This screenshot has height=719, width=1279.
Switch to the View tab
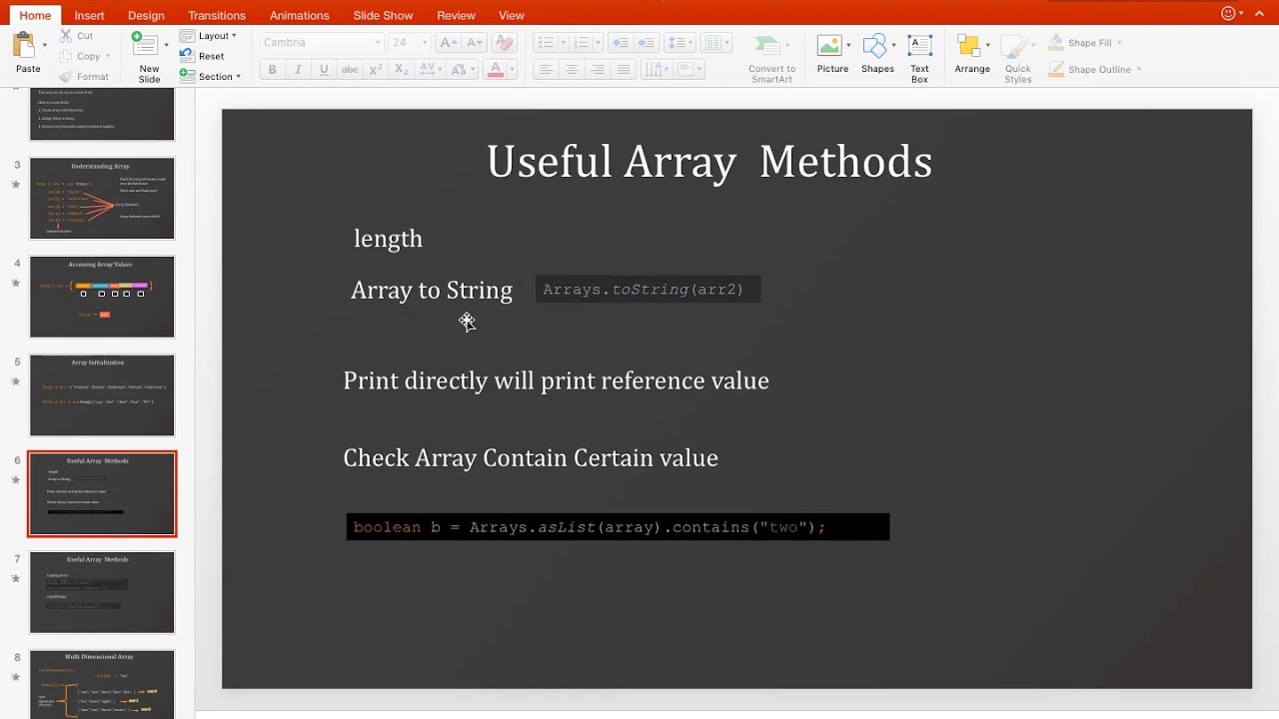512,15
